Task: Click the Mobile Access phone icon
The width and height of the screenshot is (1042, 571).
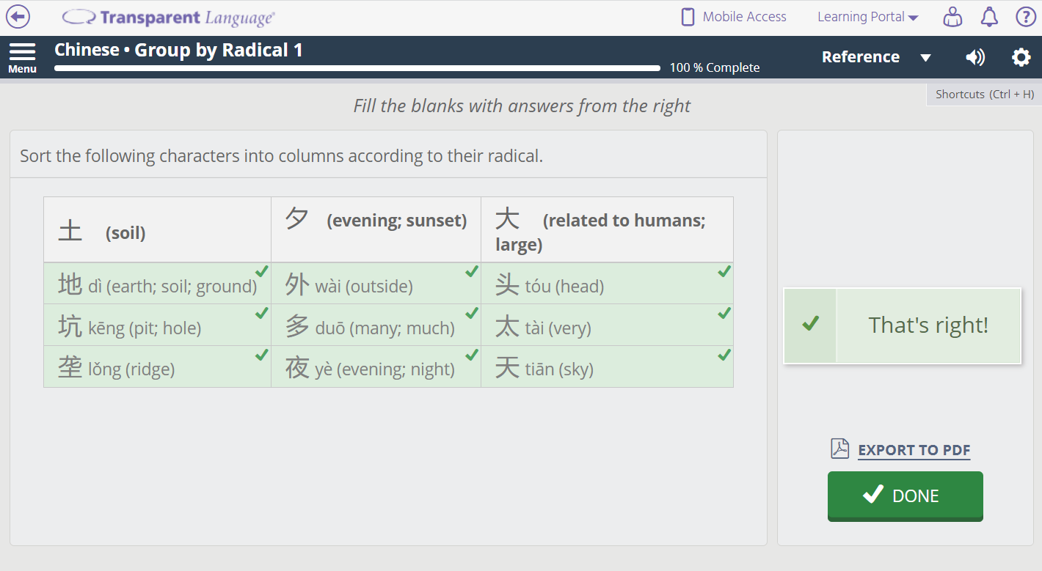Action: pyautogui.click(x=688, y=17)
